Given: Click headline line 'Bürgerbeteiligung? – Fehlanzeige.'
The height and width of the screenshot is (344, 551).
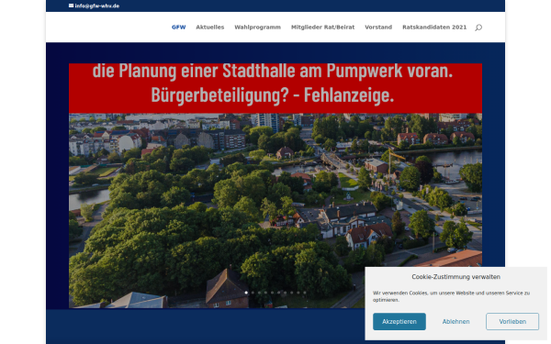Looking at the screenshot, I should 273,94.
